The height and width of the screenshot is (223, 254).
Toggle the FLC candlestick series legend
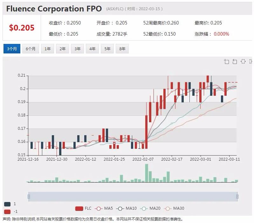tap(83, 208)
